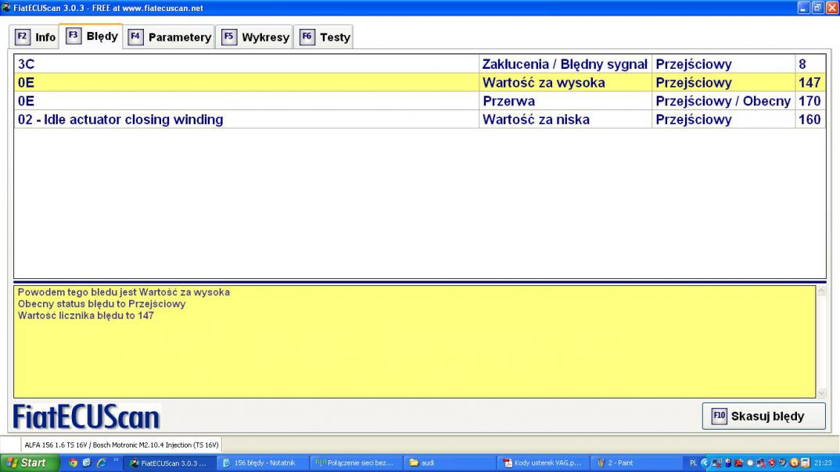The height and width of the screenshot is (472, 840).
Task: Launch Outlook Express from quick launch
Action: click(87, 463)
